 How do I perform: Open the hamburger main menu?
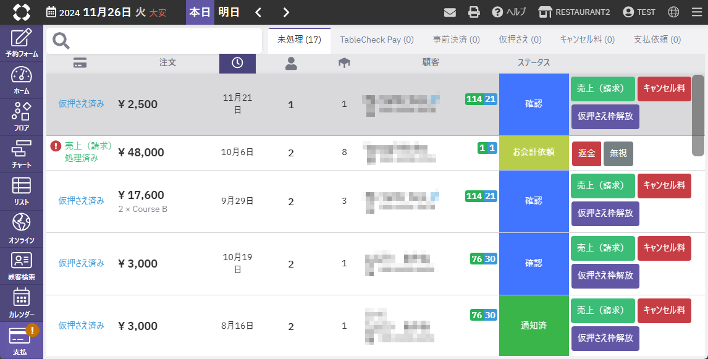697,12
